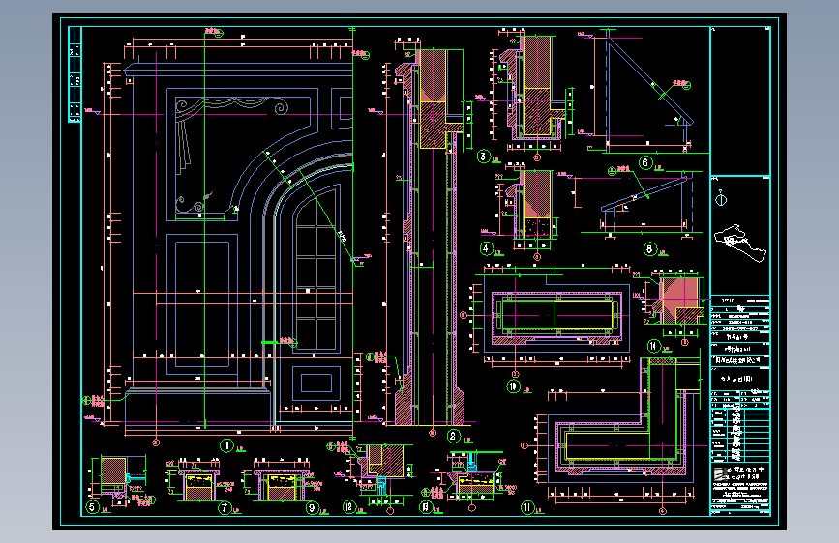
Task: Click the detail number 8 bubble
Action: pos(649,249)
